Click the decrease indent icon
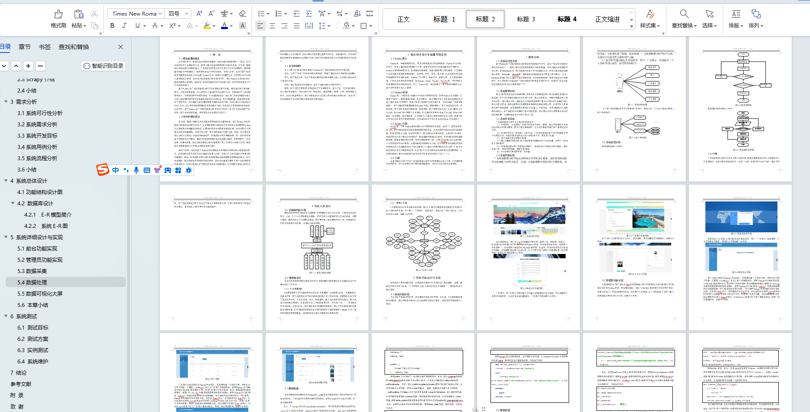 tap(296, 13)
